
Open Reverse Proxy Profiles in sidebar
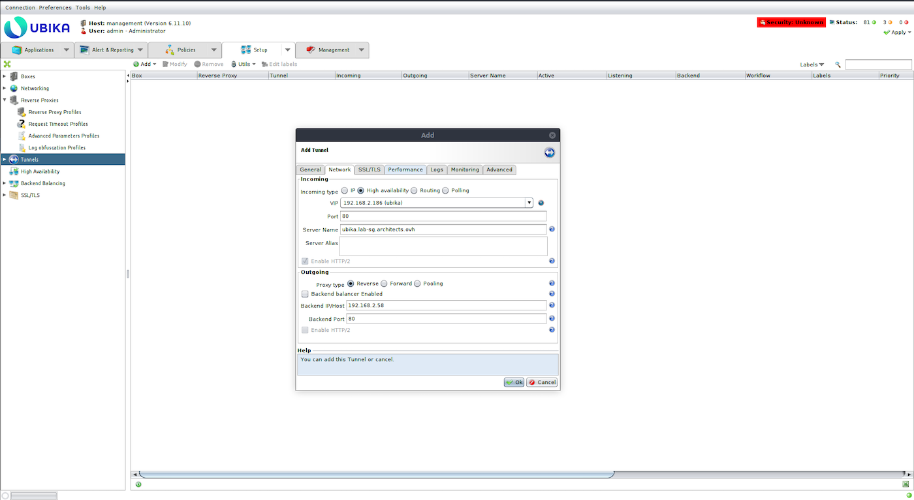[x=55, y=112]
